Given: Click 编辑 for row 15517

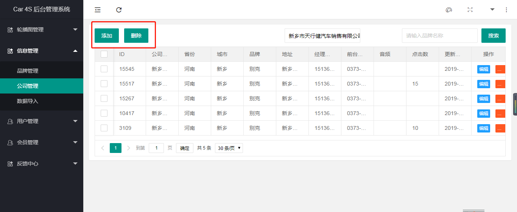Looking at the screenshot, I should click(484, 84).
